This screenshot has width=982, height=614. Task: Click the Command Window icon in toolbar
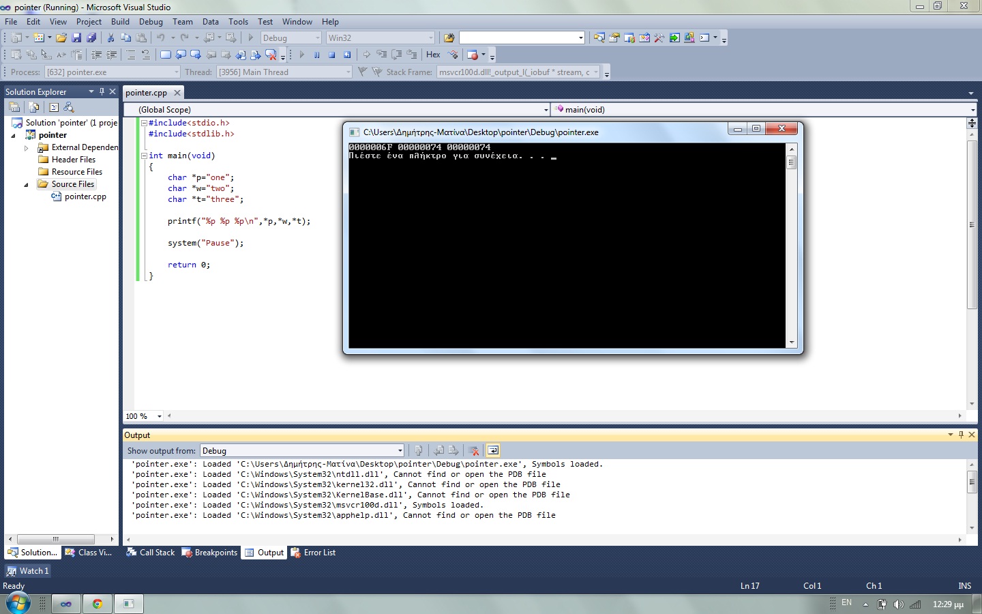pyautogui.click(x=704, y=38)
